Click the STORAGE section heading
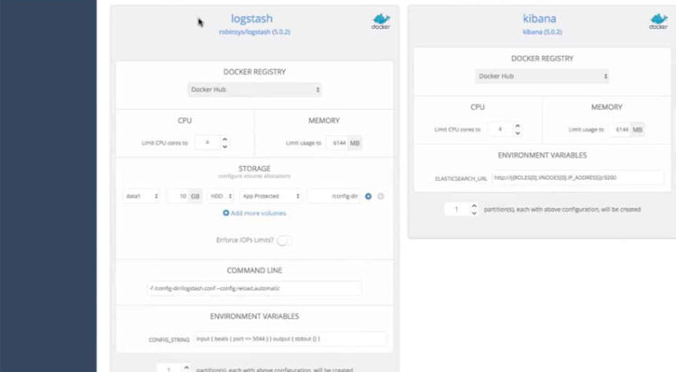 click(254, 168)
